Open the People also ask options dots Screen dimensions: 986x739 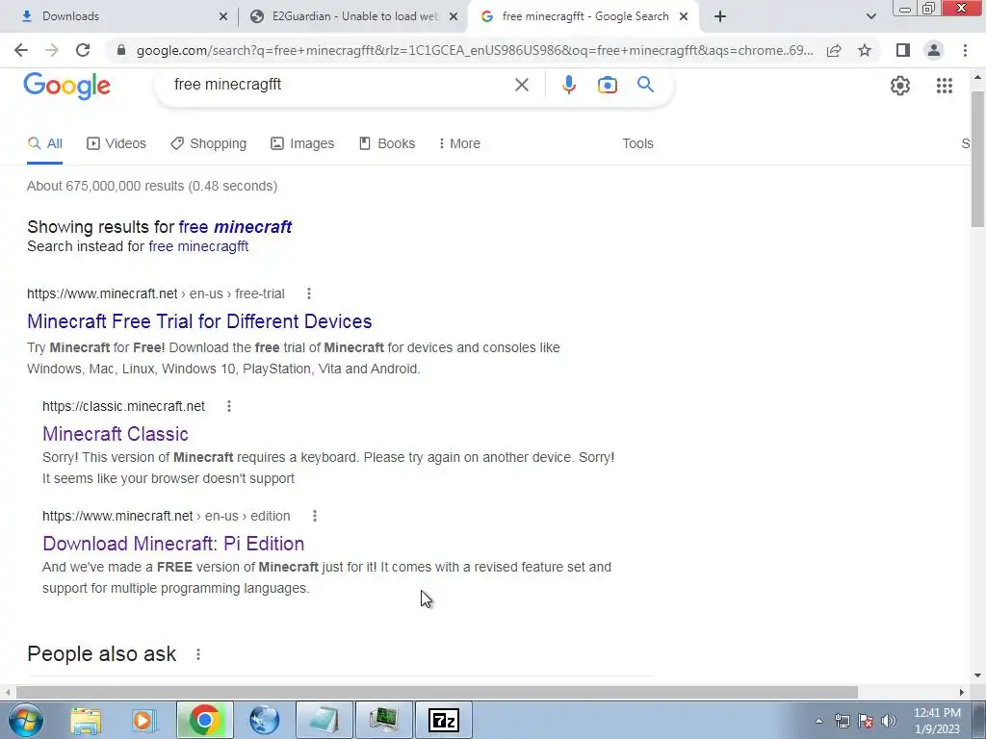click(x=198, y=654)
